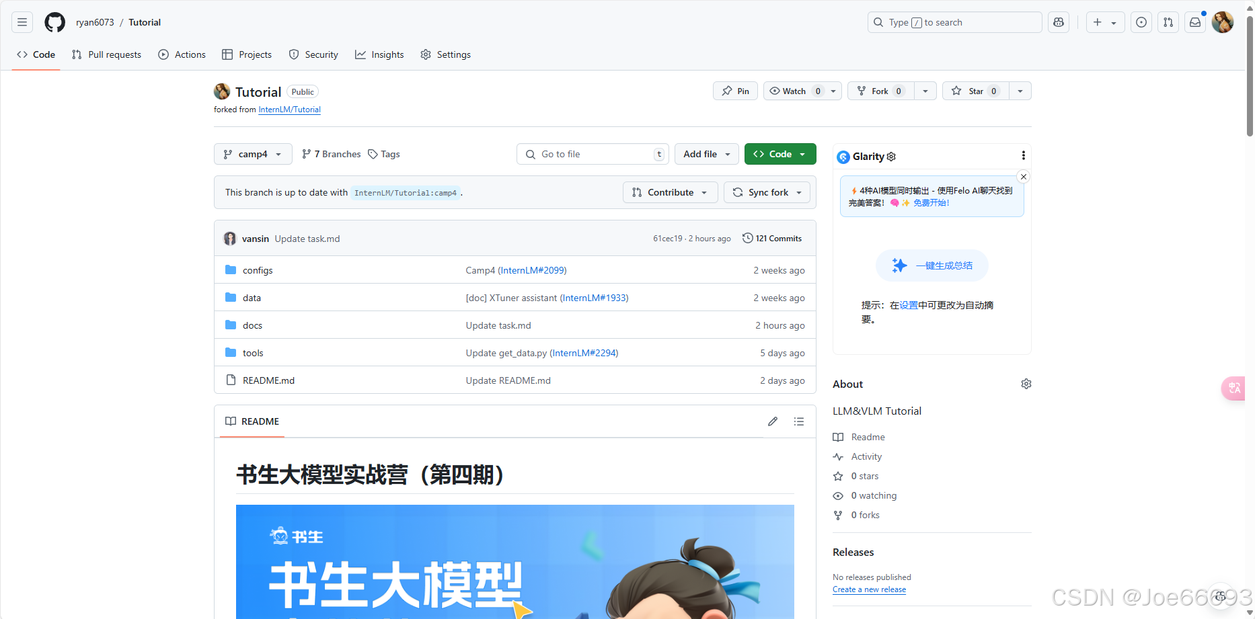
Task: Open the notifications inbox icon
Action: (x=1194, y=22)
